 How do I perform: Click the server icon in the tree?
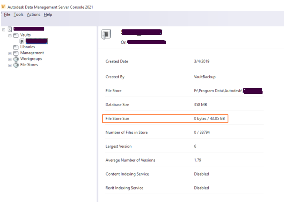(10, 29)
